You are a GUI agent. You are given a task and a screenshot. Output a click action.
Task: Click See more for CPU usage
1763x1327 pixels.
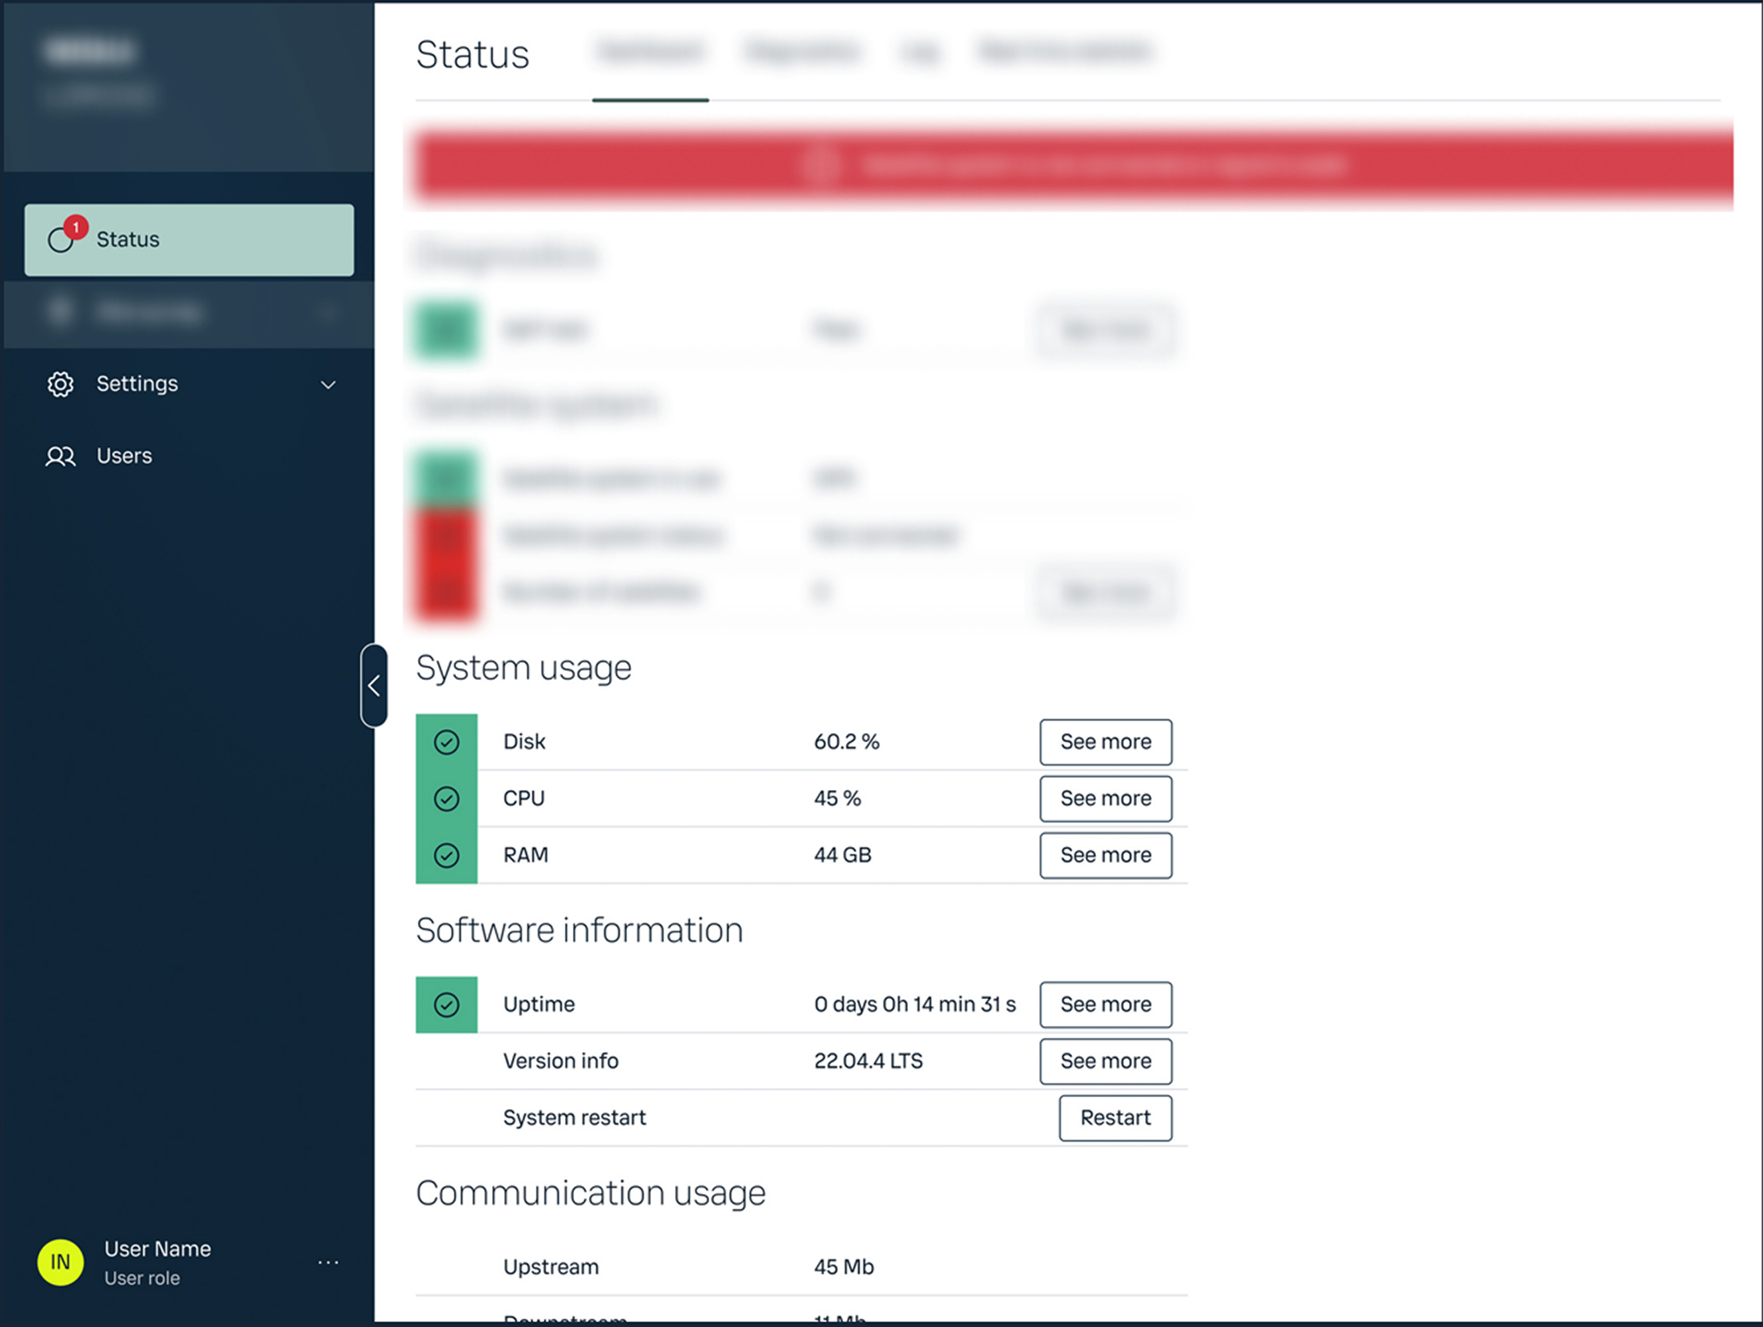pos(1105,799)
